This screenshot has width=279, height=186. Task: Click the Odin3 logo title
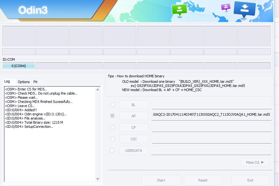point(33,10)
